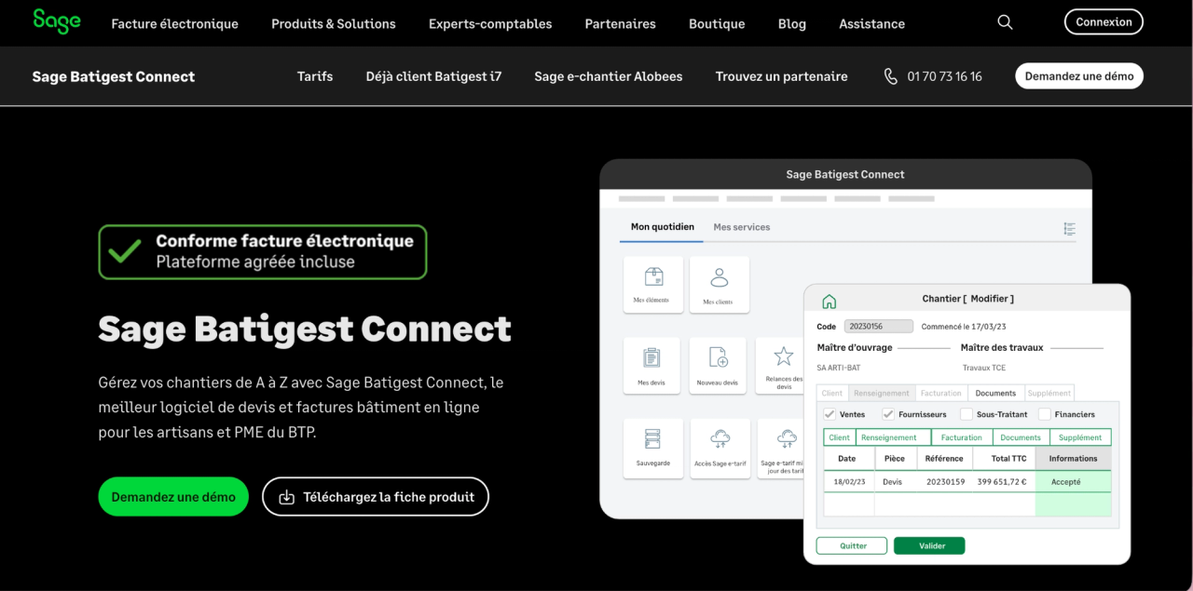Click the Sage logo
The image size is (1193, 591).
[x=57, y=21]
